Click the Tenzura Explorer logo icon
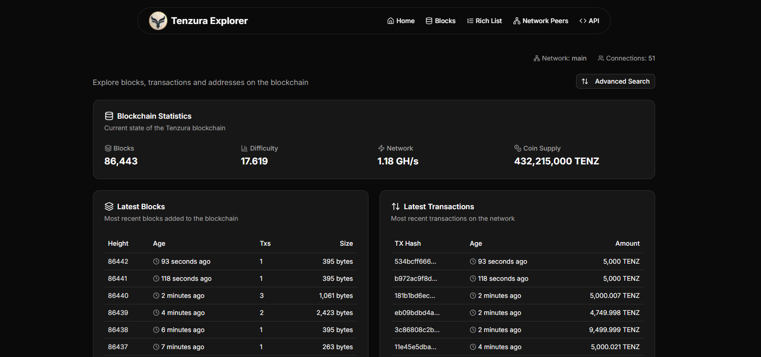The image size is (761, 357). (x=158, y=21)
